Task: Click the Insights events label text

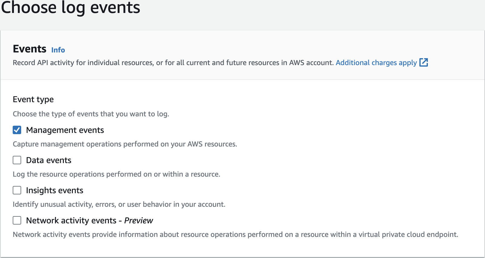Action: [x=54, y=190]
